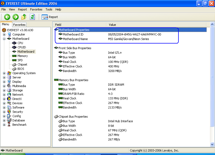The image size is (215, 155).
Task: Expand the Network tree node
Action: coord(4,95)
